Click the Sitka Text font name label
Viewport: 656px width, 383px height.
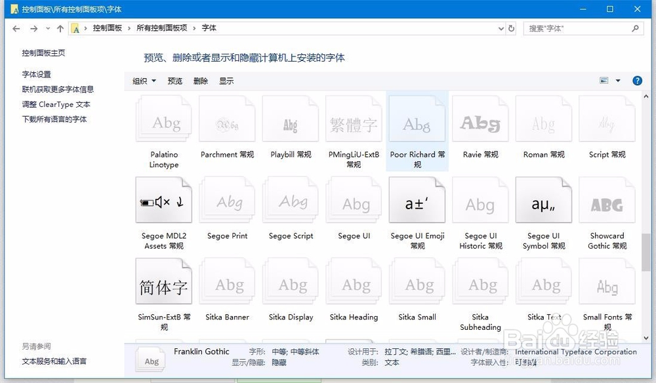pyautogui.click(x=544, y=317)
